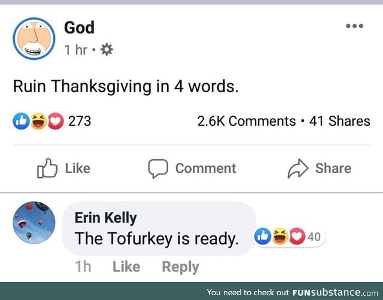Open the 2.6K Comments link
The image size is (383, 300).
click(x=246, y=121)
